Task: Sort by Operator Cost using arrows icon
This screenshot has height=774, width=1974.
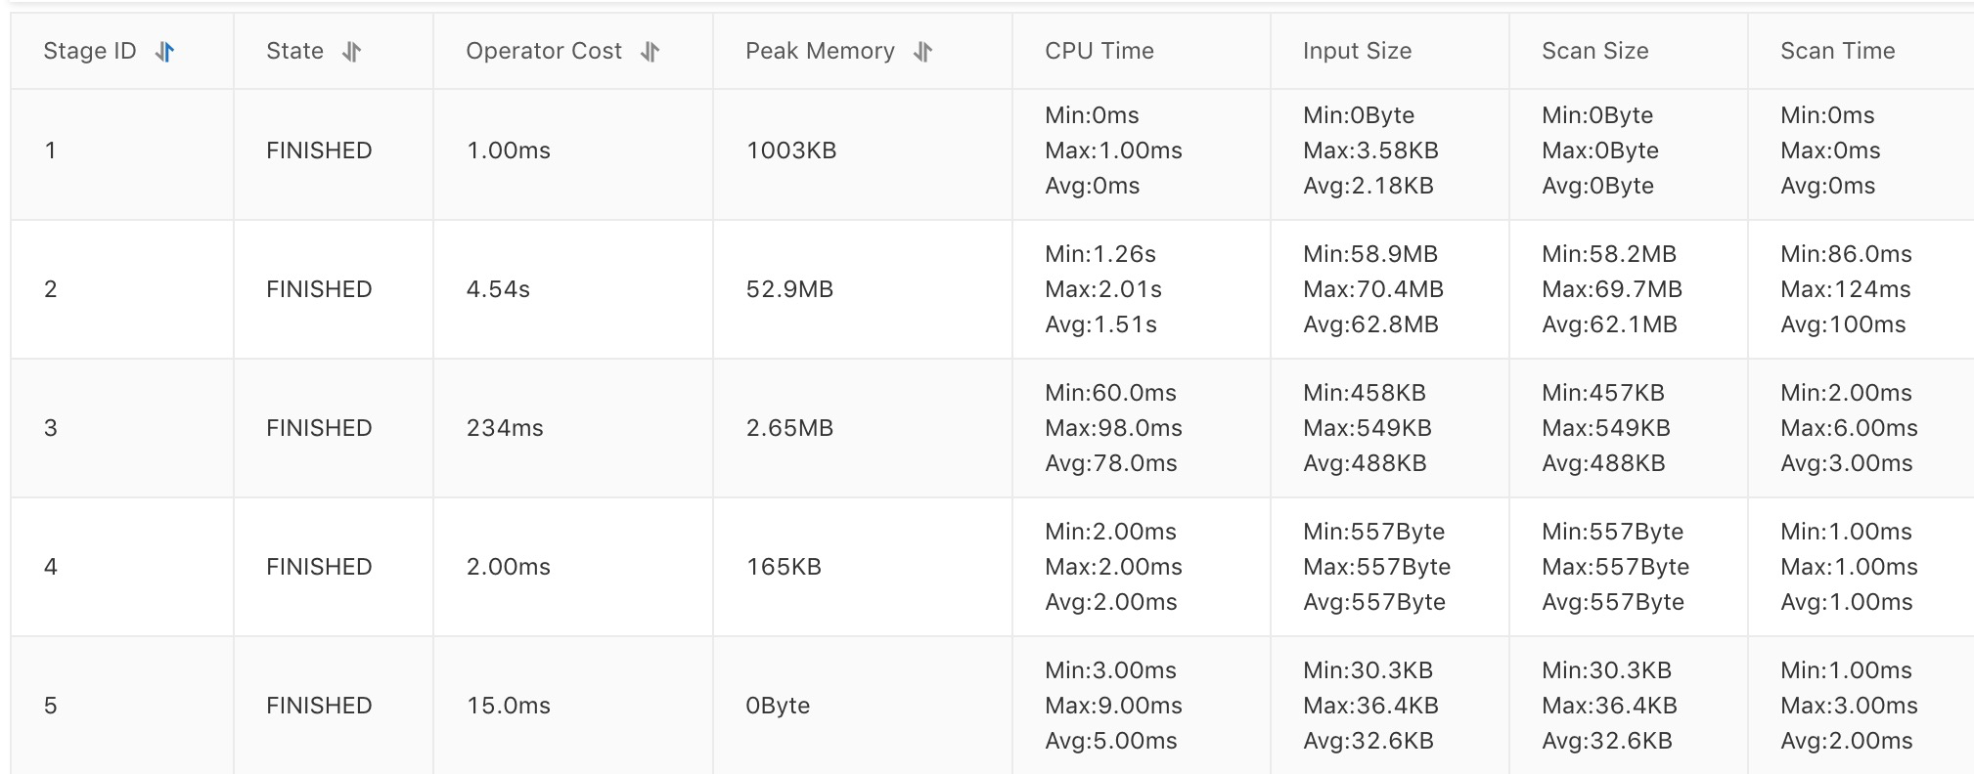Action: point(651,52)
